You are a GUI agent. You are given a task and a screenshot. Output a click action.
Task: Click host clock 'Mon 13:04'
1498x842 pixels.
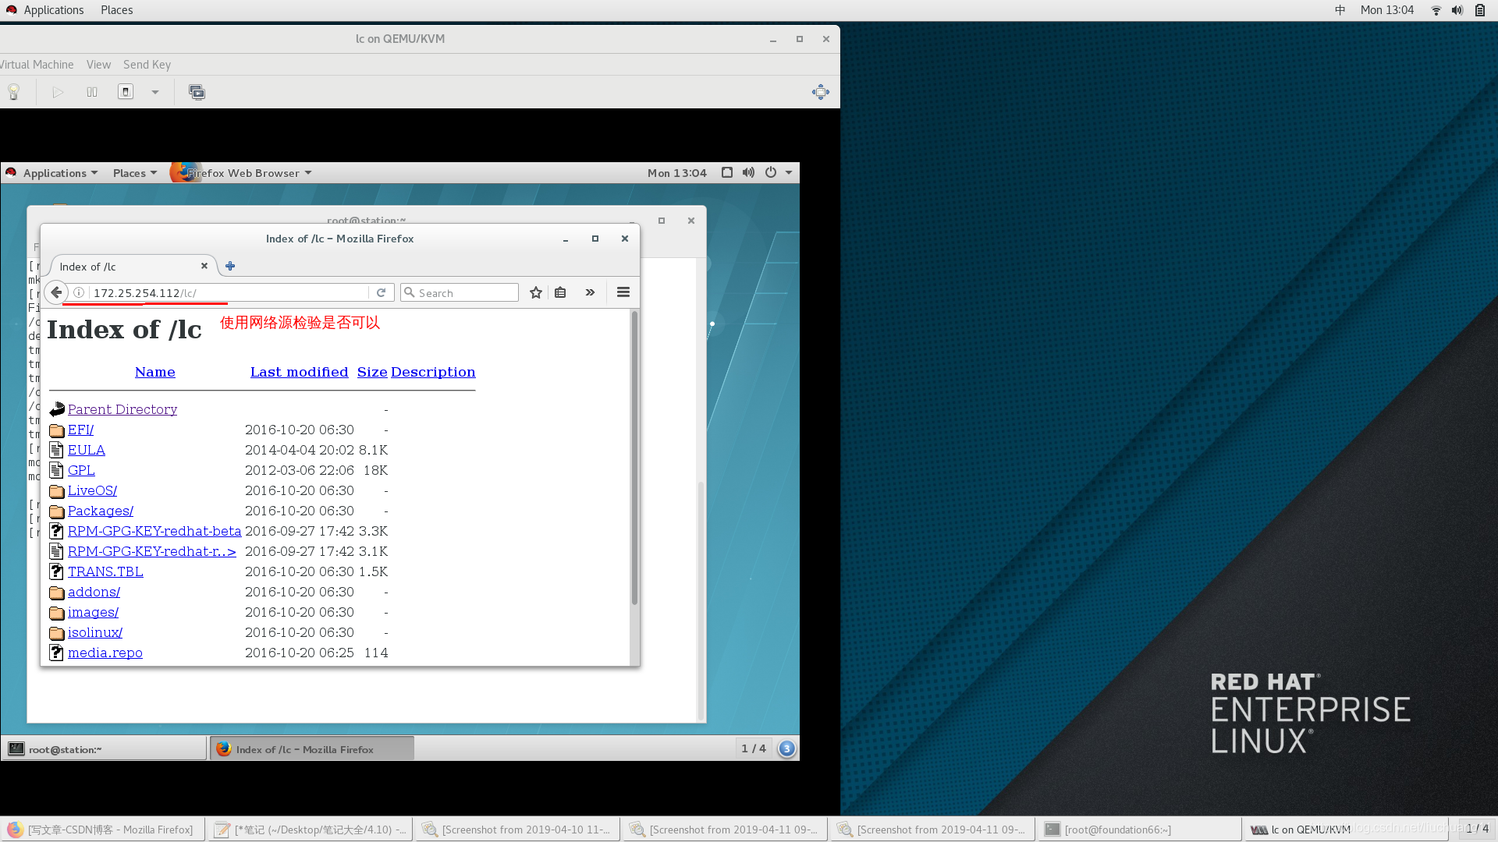point(1386,10)
